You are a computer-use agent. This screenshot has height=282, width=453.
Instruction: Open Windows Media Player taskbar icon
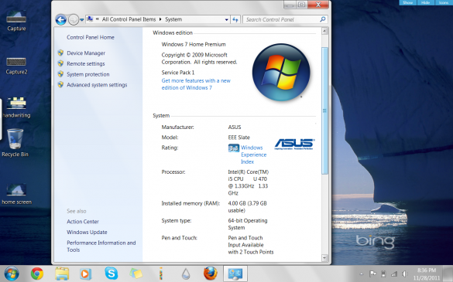point(85,274)
